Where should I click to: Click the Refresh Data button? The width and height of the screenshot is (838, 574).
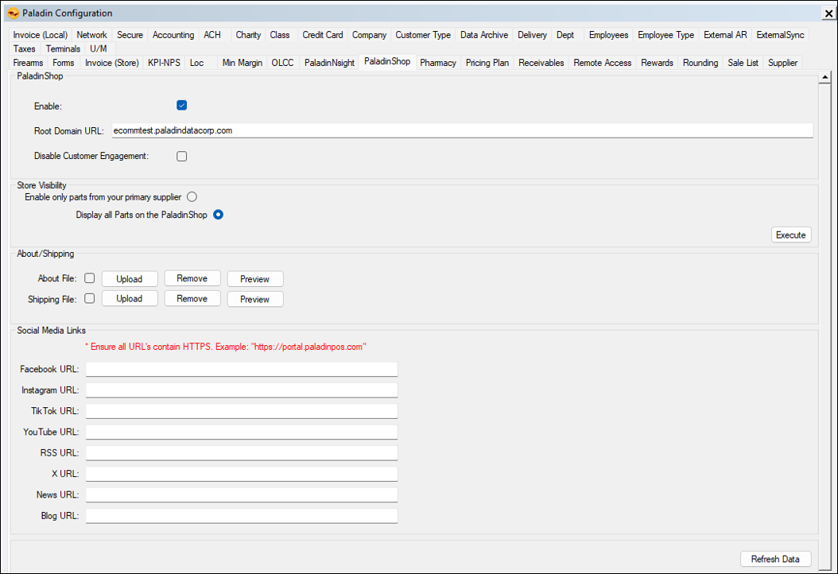[x=775, y=559]
